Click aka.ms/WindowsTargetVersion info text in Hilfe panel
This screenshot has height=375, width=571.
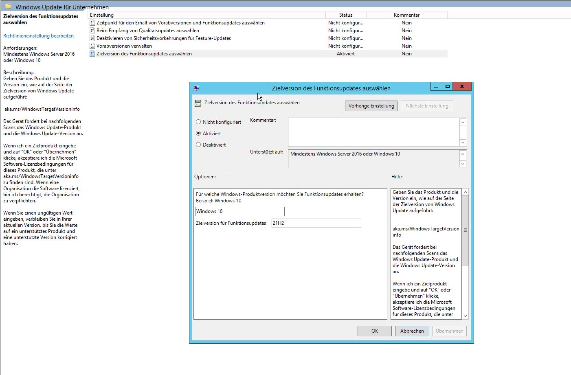pos(426,232)
